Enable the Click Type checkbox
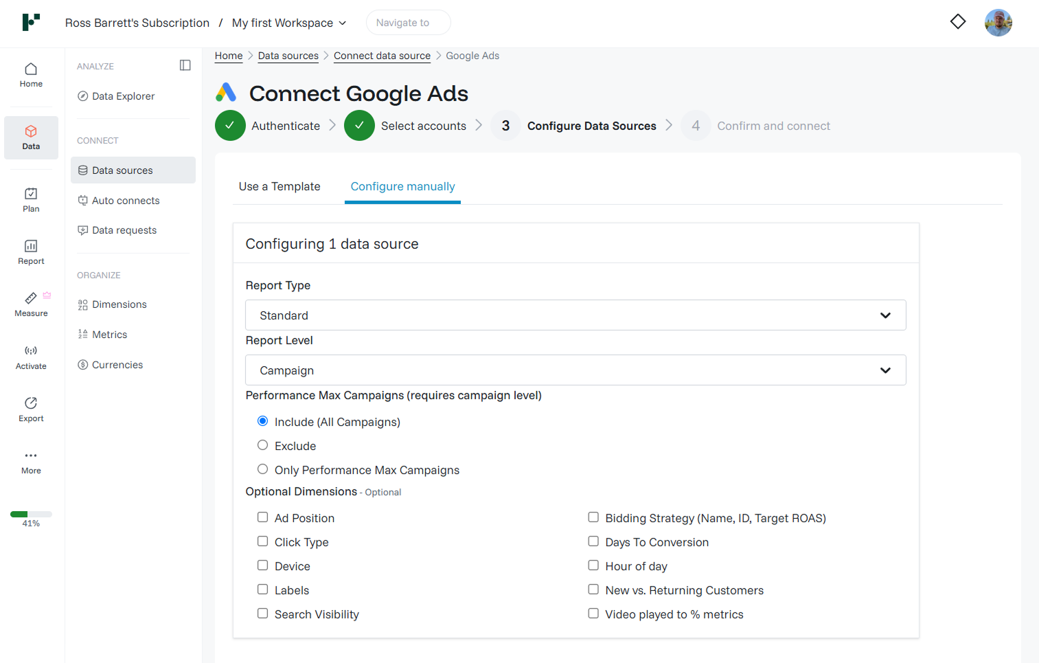The image size is (1039, 663). [x=262, y=541]
